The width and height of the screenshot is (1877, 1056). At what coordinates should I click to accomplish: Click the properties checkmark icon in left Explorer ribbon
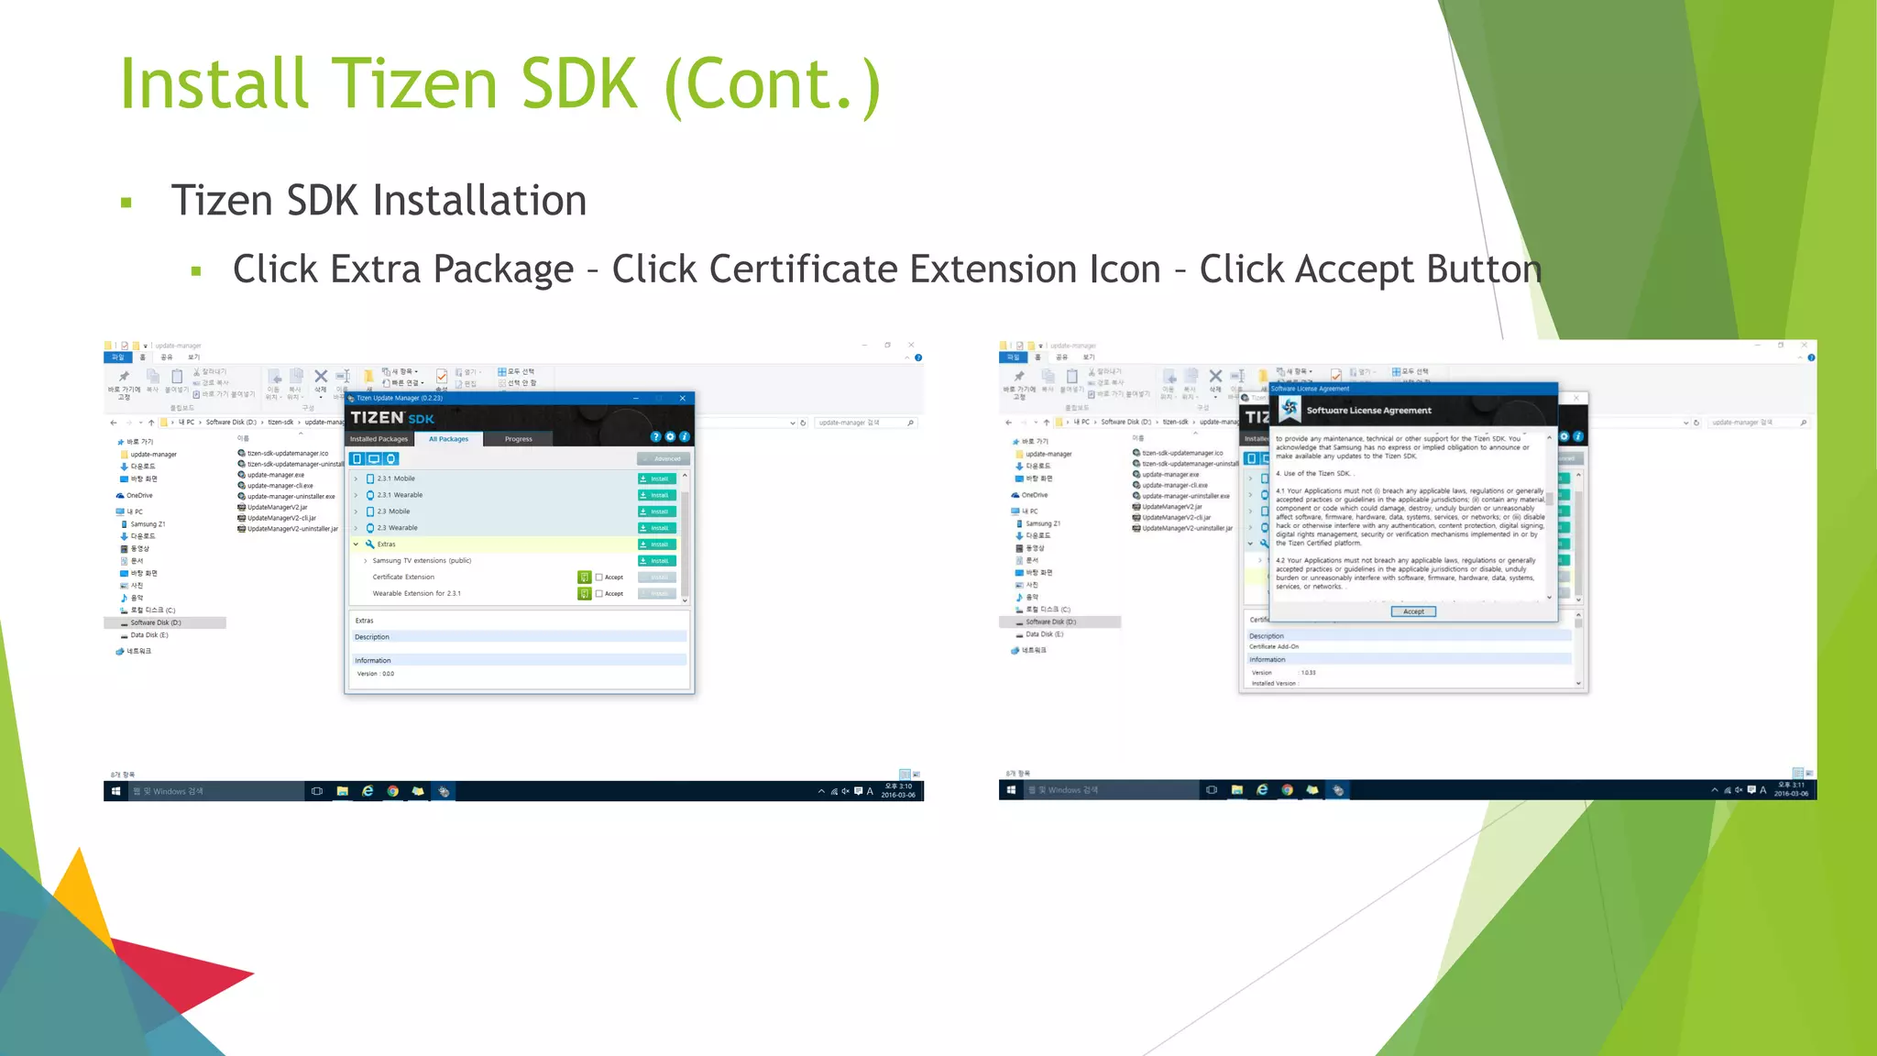pyautogui.click(x=442, y=376)
